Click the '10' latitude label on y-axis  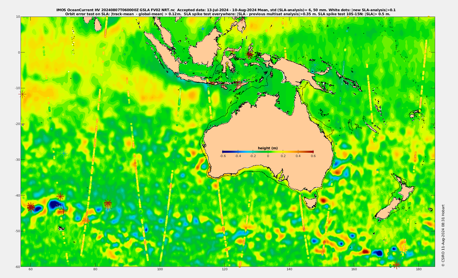[x=18, y=17]
